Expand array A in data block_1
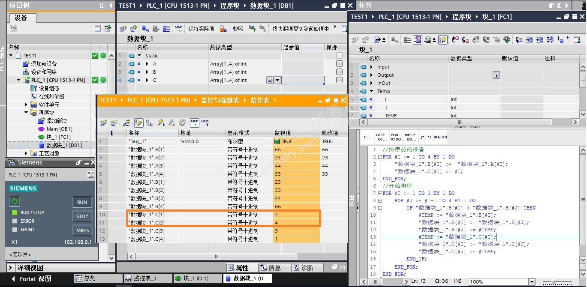The image size is (587, 287). 148,64
